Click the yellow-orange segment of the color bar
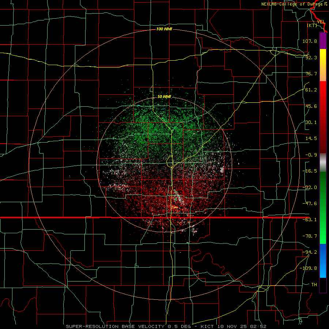The image size is (329, 329). [x=323, y=65]
